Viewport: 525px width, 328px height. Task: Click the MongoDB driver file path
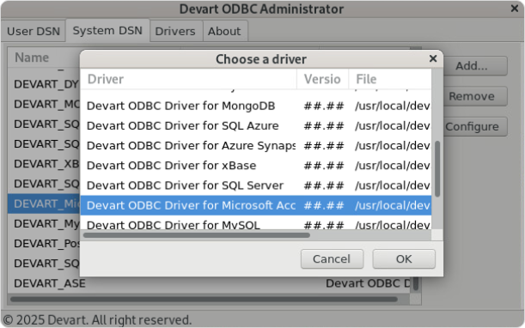tap(393, 106)
